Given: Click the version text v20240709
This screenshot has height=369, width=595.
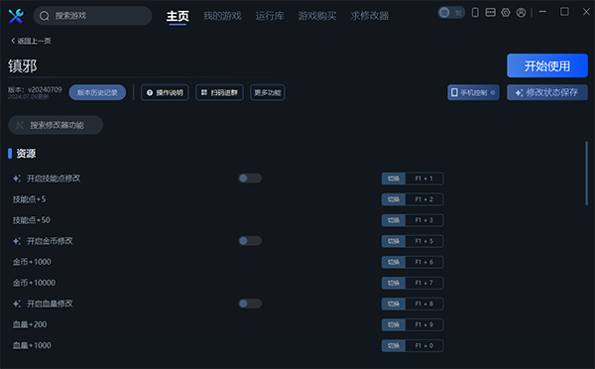Looking at the screenshot, I should [45, 89].
